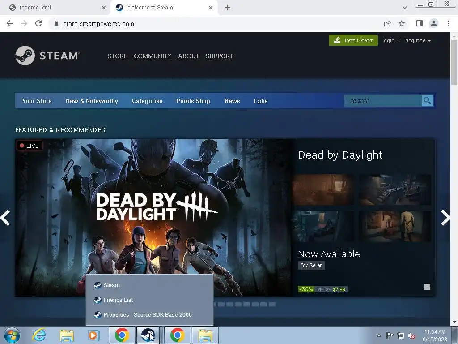This screenshot has width=458, height=344.
Task: Open the News tab
Action: click(x=232, y=101)
